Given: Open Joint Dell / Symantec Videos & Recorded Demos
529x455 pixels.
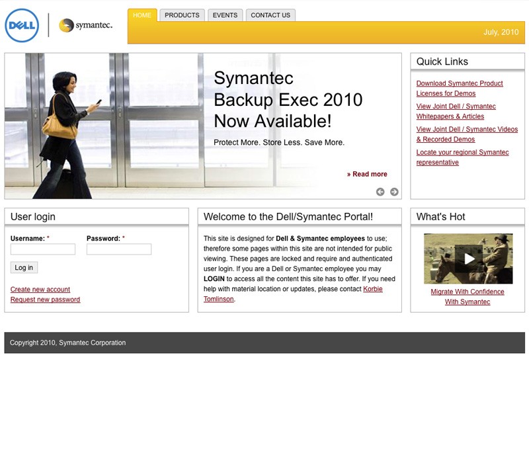Looking at the screenshot, I should point(467,134).
